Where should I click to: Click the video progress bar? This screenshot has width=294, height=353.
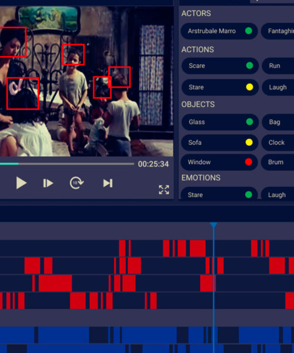pos(67,164)
